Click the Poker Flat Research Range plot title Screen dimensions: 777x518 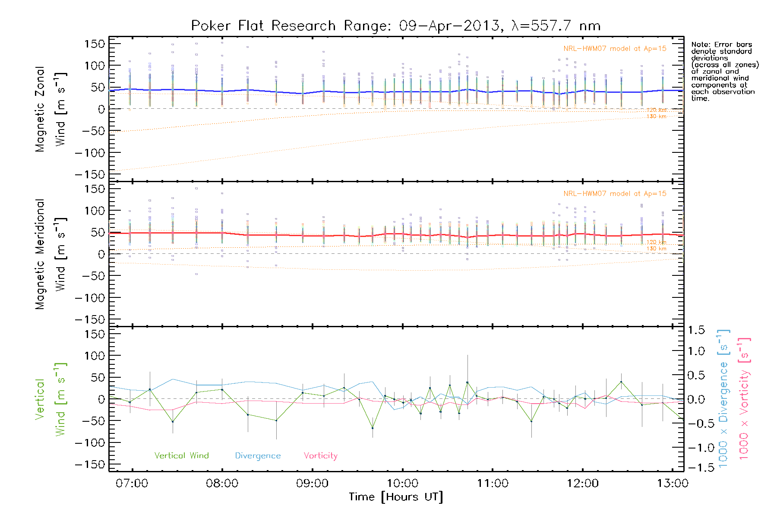[395, 26]
